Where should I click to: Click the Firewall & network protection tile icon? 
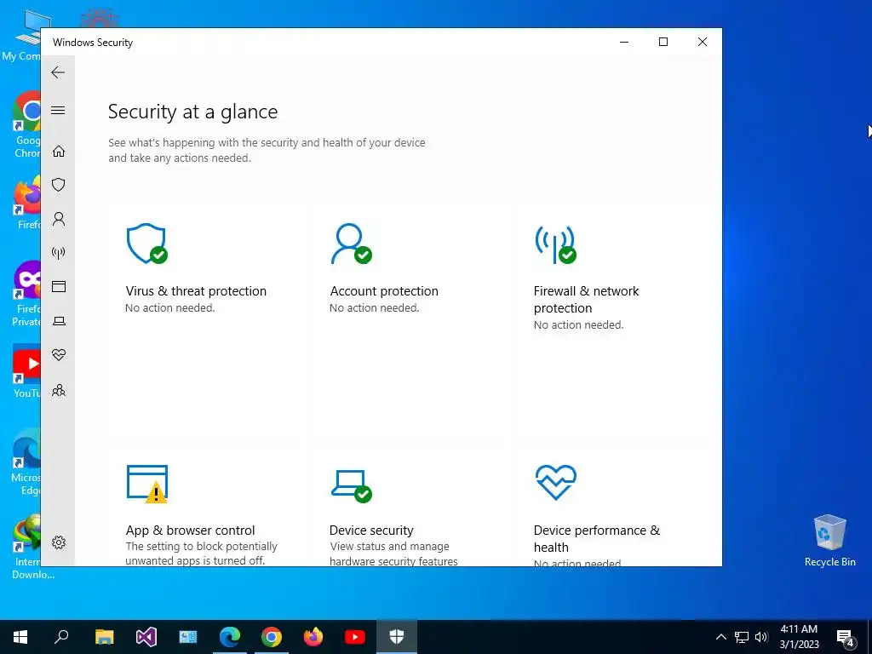[555, 244]
